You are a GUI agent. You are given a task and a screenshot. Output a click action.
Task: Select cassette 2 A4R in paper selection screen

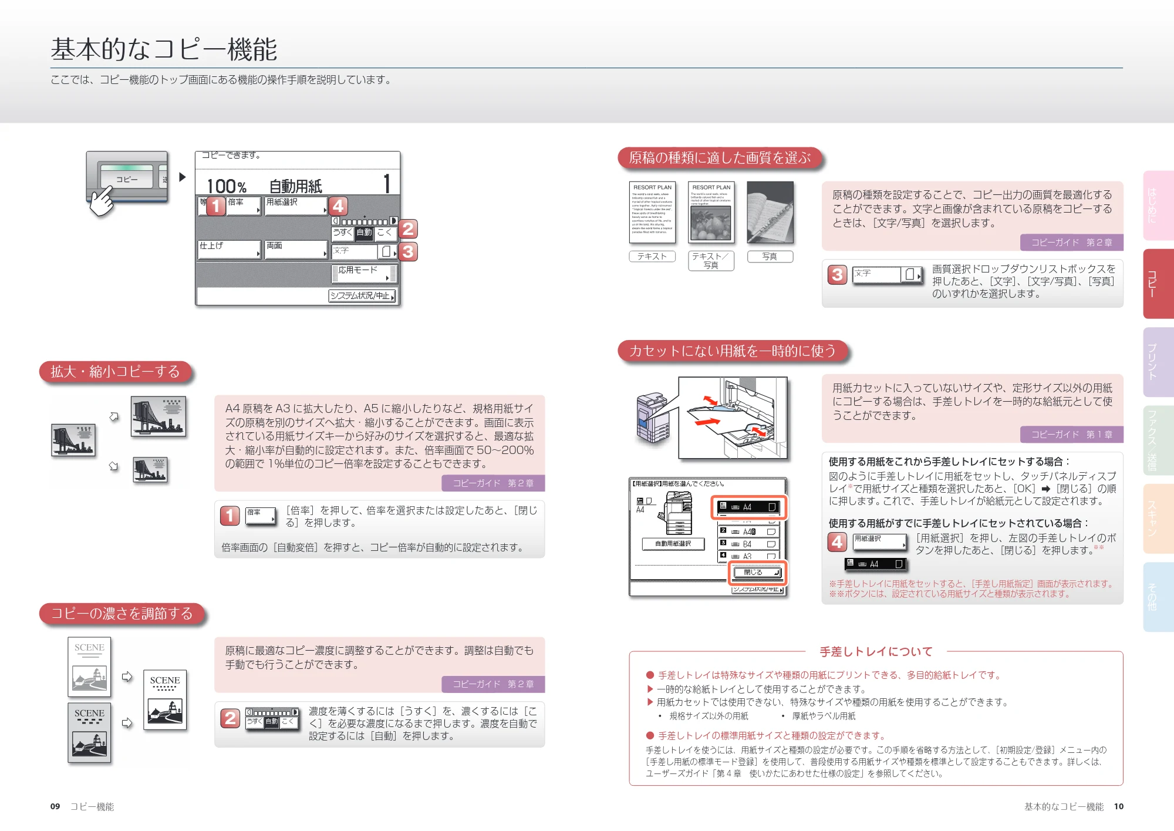(748, 532)
